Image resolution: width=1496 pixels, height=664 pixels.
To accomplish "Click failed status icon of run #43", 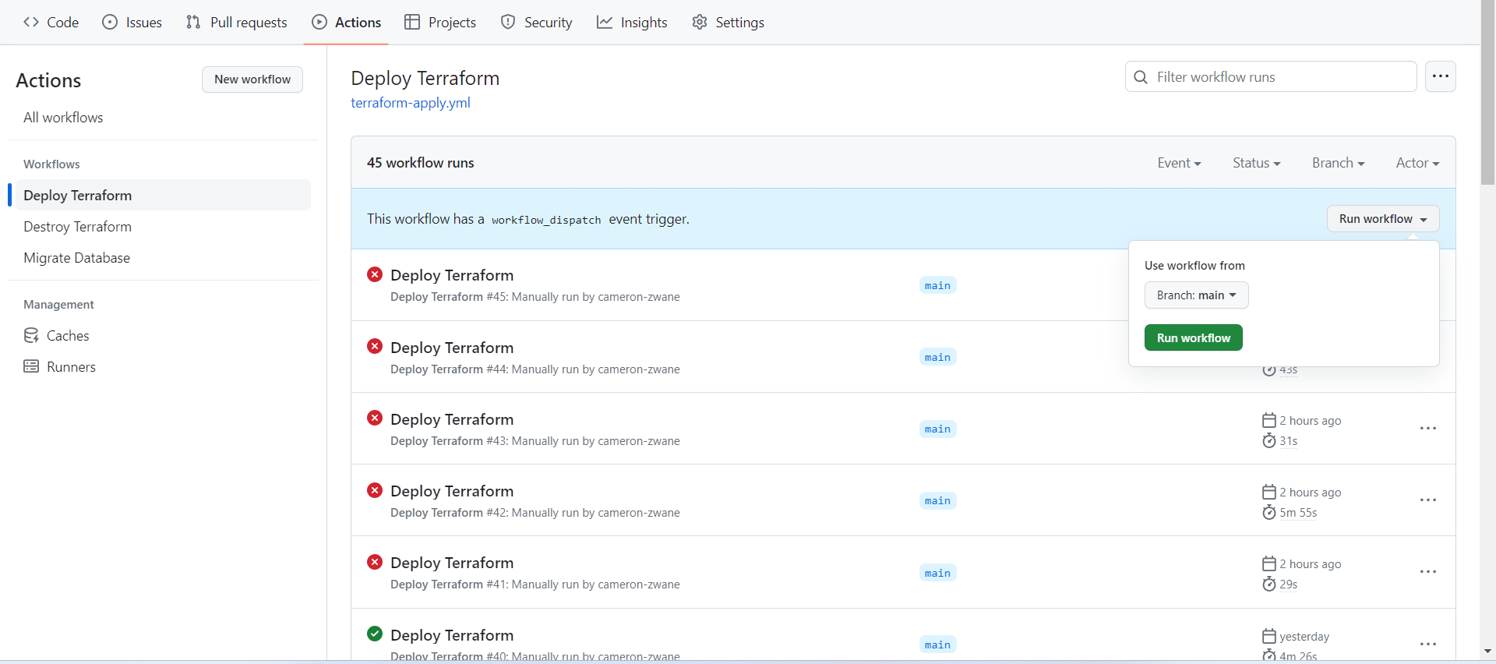I will click(375, 418).
